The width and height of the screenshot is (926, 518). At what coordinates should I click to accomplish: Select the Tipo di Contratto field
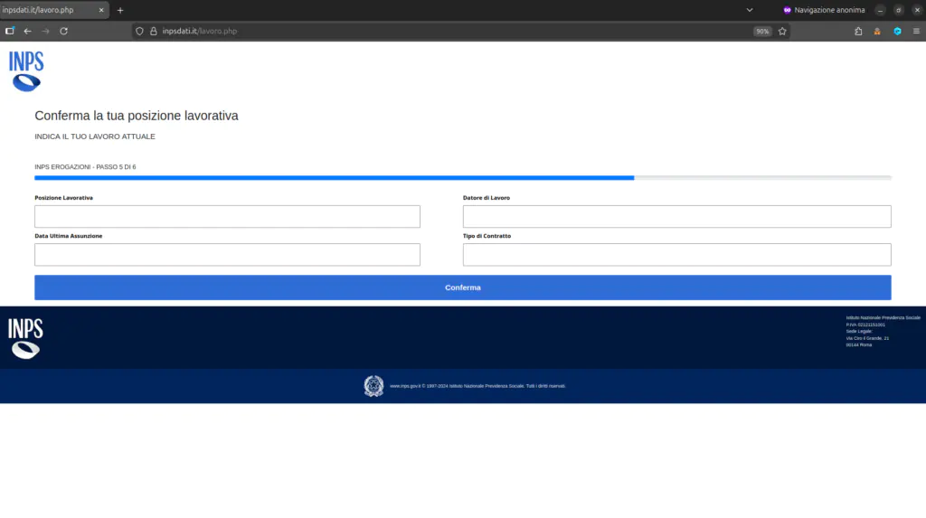676,255
